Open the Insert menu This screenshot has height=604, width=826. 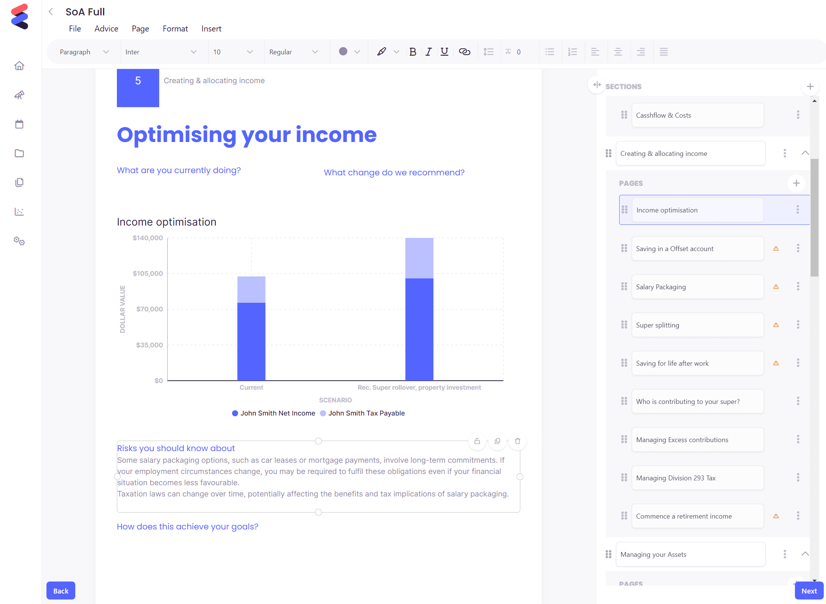coord(211,28)
